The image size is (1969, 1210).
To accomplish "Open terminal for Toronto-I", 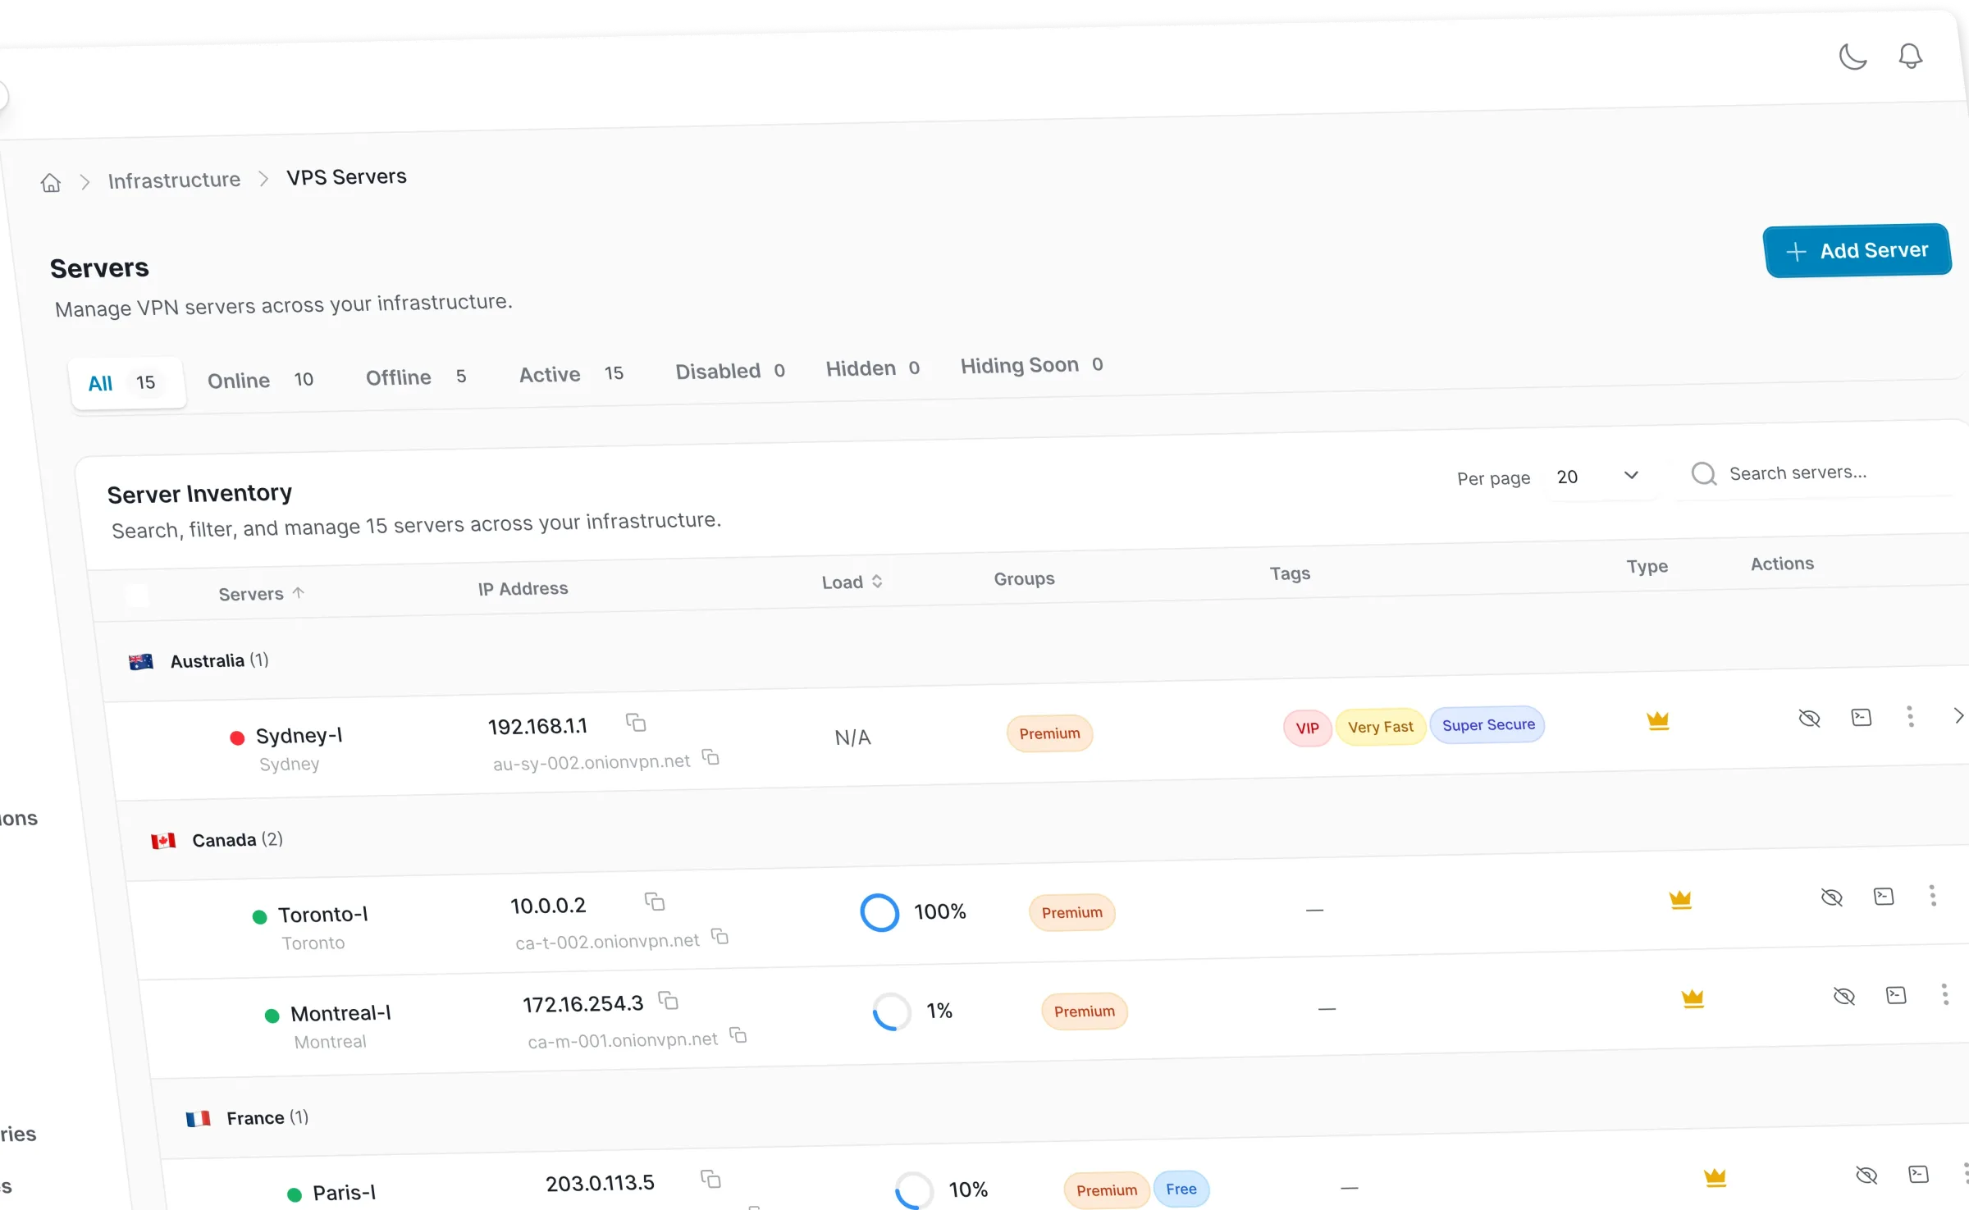I will click(1884, 896).
